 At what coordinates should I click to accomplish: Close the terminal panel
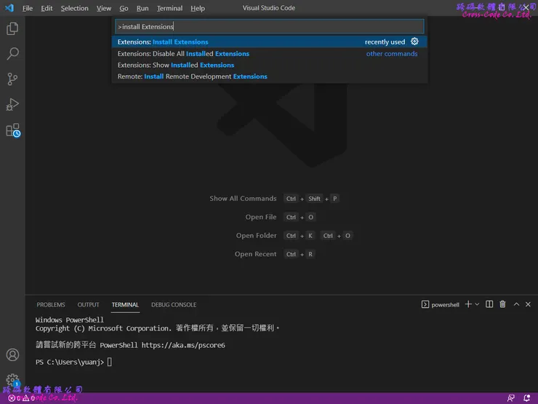click(528, 304)
